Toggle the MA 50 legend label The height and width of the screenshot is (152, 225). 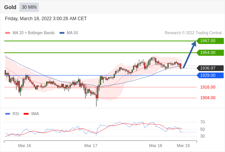(x=72, y=33)
